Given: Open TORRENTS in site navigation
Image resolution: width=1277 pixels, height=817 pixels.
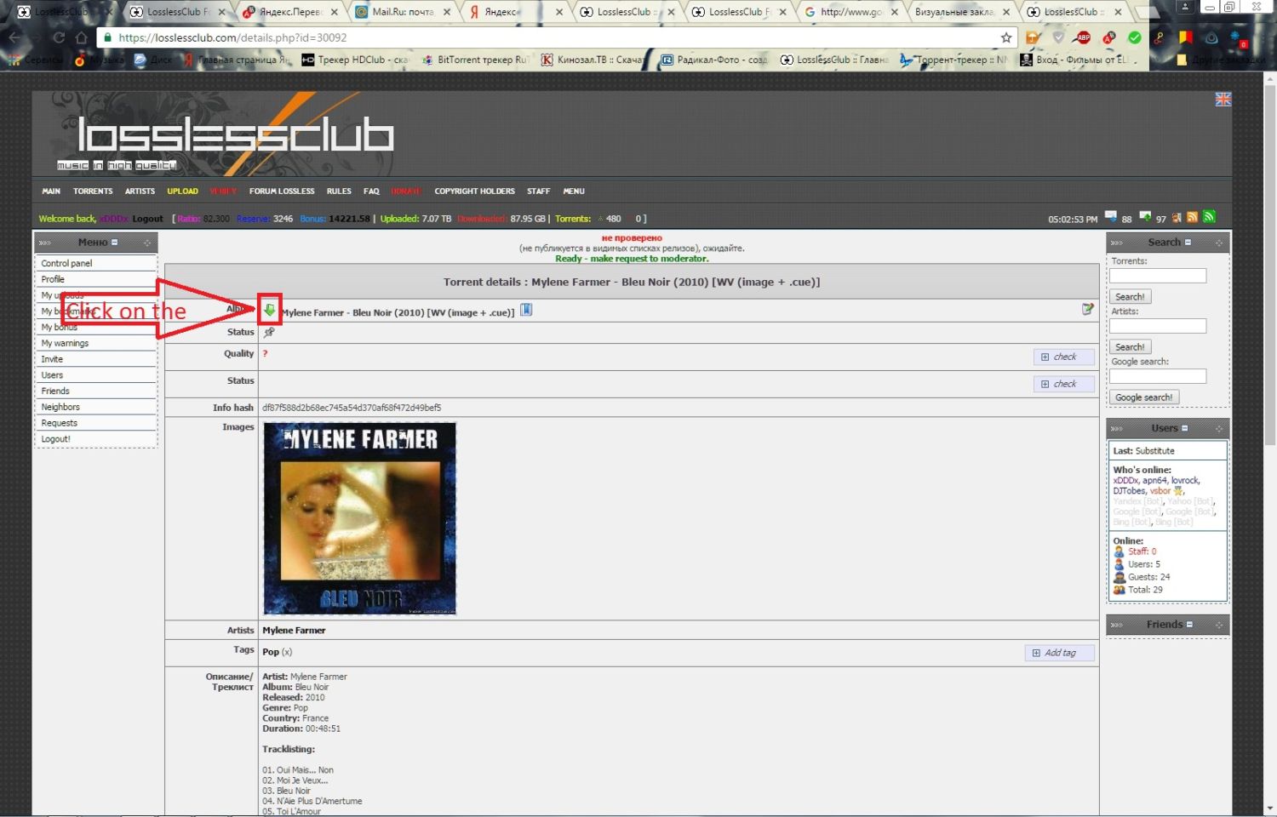Looking at the screenshot, I should 93,191.
